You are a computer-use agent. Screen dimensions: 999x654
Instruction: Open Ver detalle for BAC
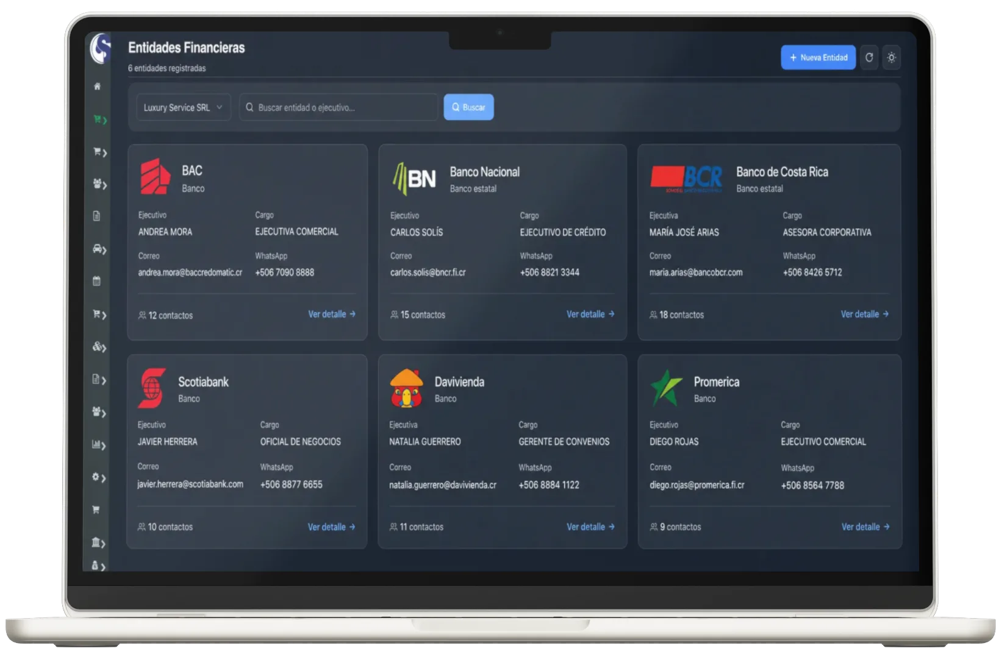[x=332, y=314]
